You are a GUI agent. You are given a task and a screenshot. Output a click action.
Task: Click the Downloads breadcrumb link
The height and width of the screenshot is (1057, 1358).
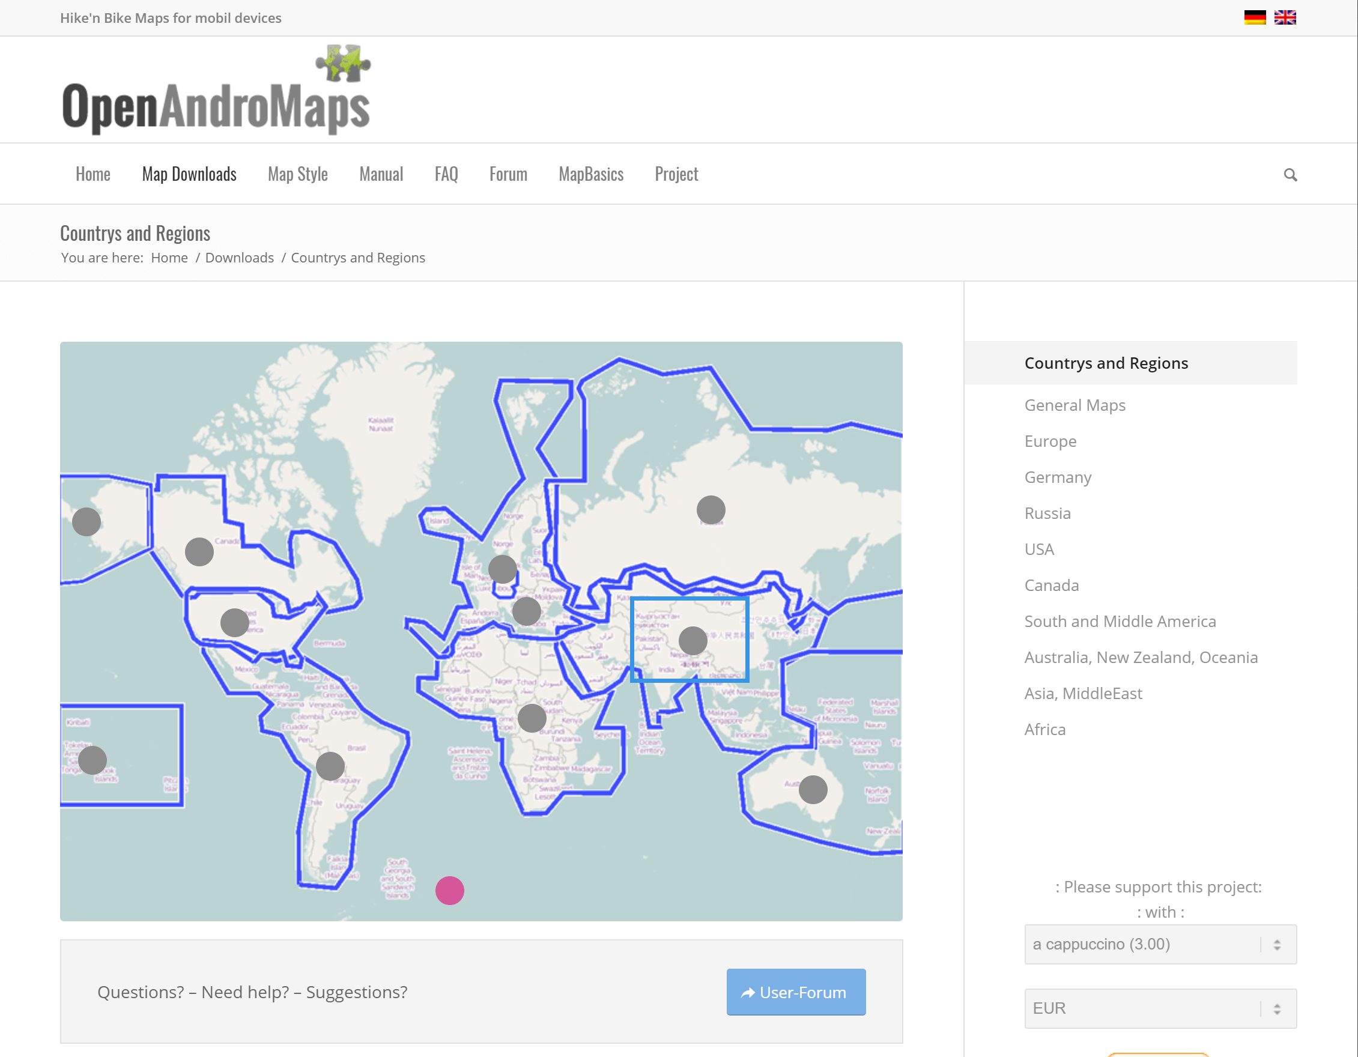pos(240,258)
